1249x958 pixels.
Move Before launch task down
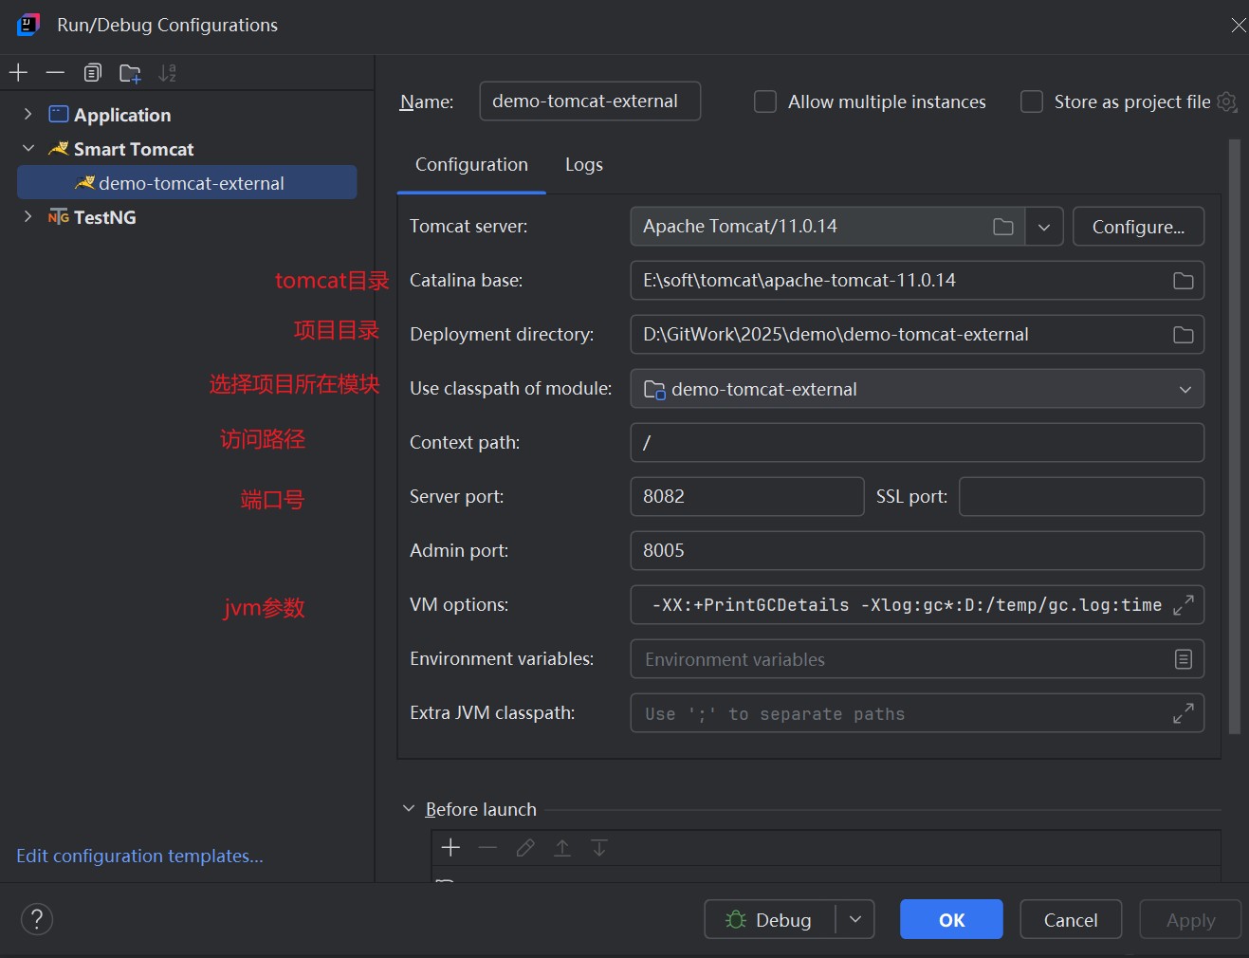599,847
